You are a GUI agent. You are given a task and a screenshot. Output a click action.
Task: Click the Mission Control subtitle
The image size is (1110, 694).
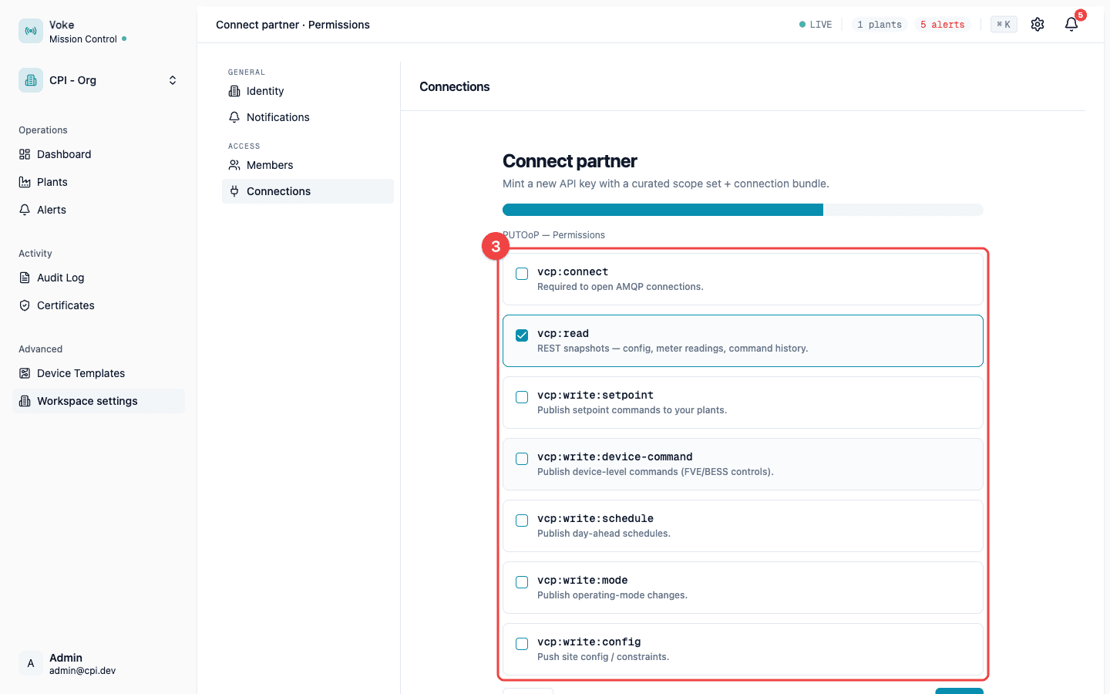click(x=83, y=39)
